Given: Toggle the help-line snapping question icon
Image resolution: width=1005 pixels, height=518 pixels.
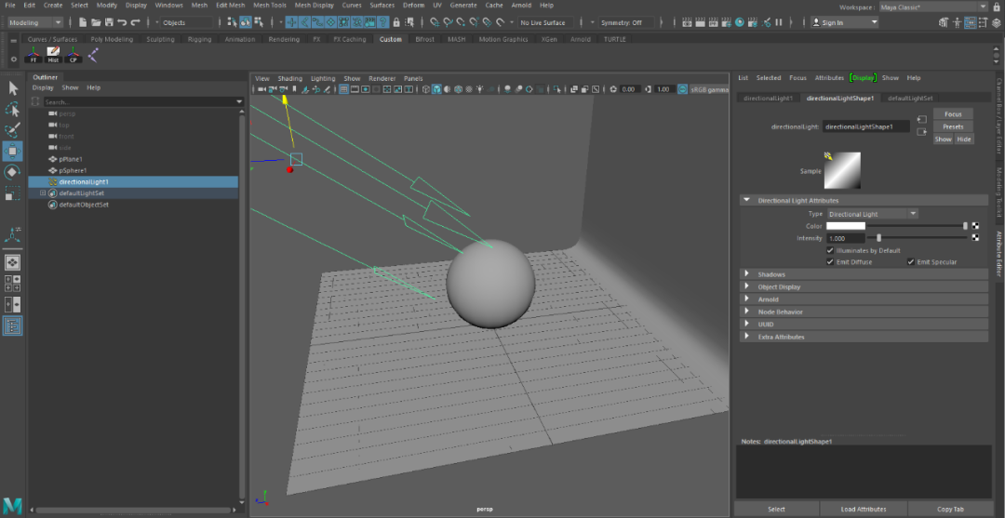Looking at the screenshot, I should click(382, 22).
